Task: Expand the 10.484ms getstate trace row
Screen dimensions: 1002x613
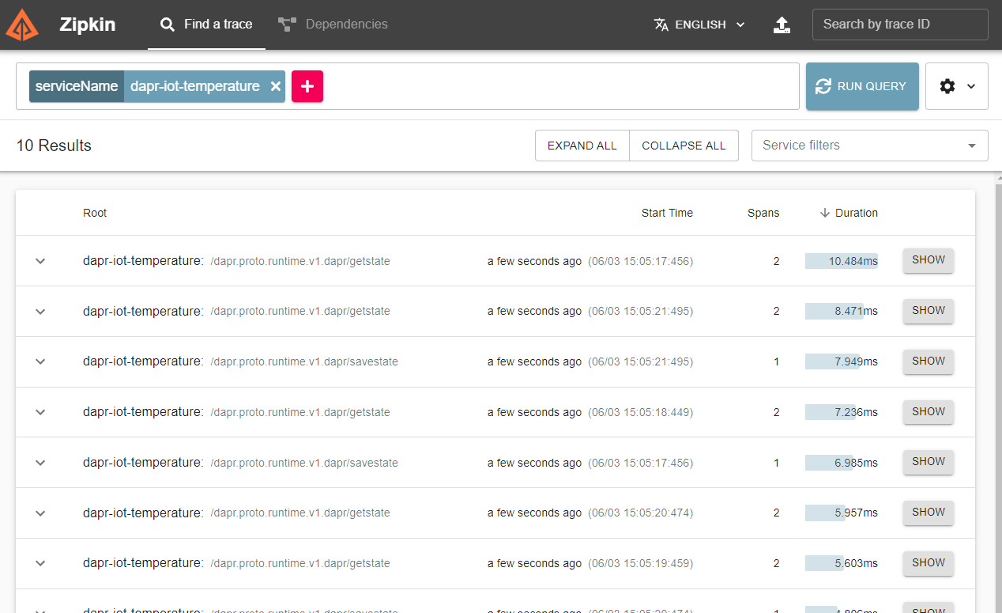Action: (x=40, y=261)
